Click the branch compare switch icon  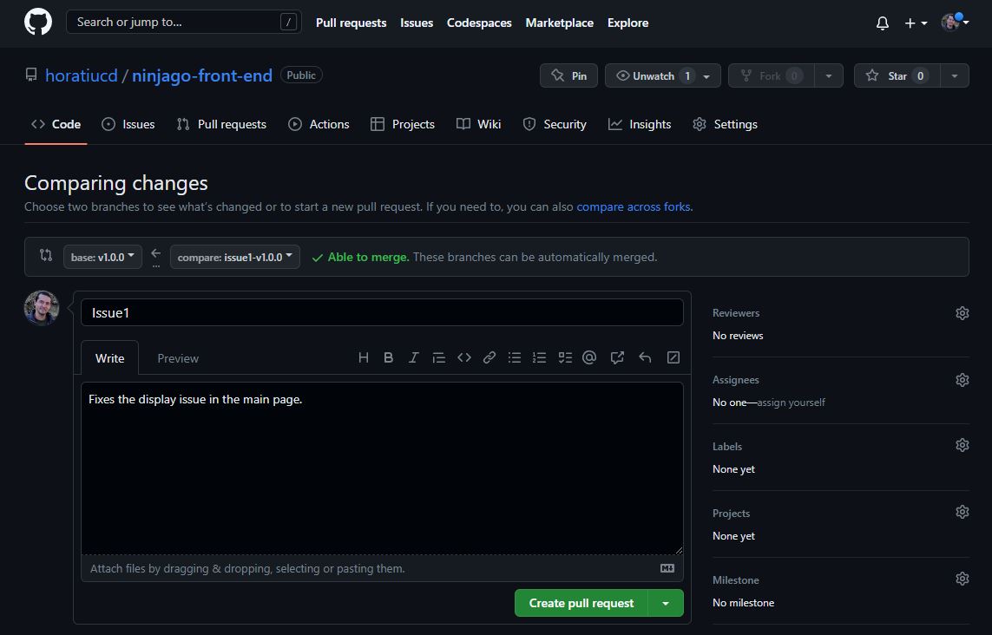click(x=45, y=255)
